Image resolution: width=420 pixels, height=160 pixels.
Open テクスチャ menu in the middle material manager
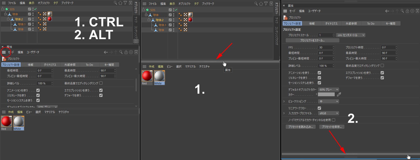pos(204,67)
